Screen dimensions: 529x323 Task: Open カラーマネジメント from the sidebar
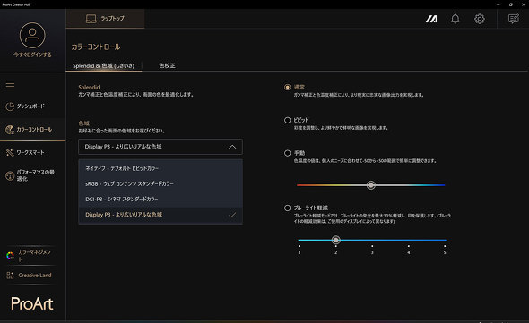pyautogui.click(x=32, y=256)
